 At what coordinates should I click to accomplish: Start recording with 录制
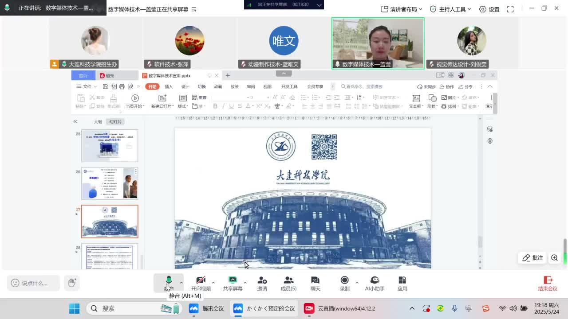click(345, 284)
